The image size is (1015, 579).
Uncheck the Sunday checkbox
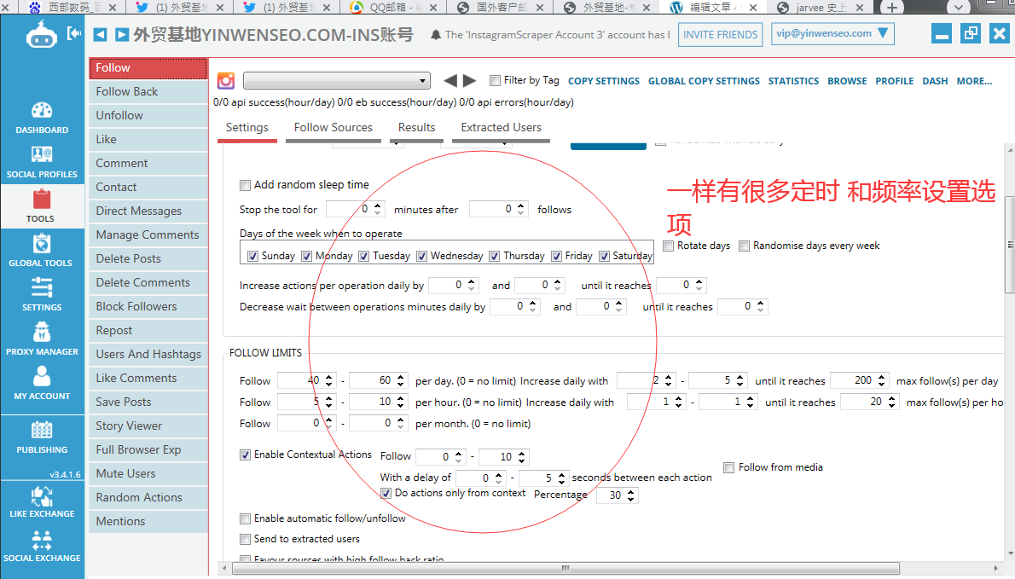pos(252,255)
